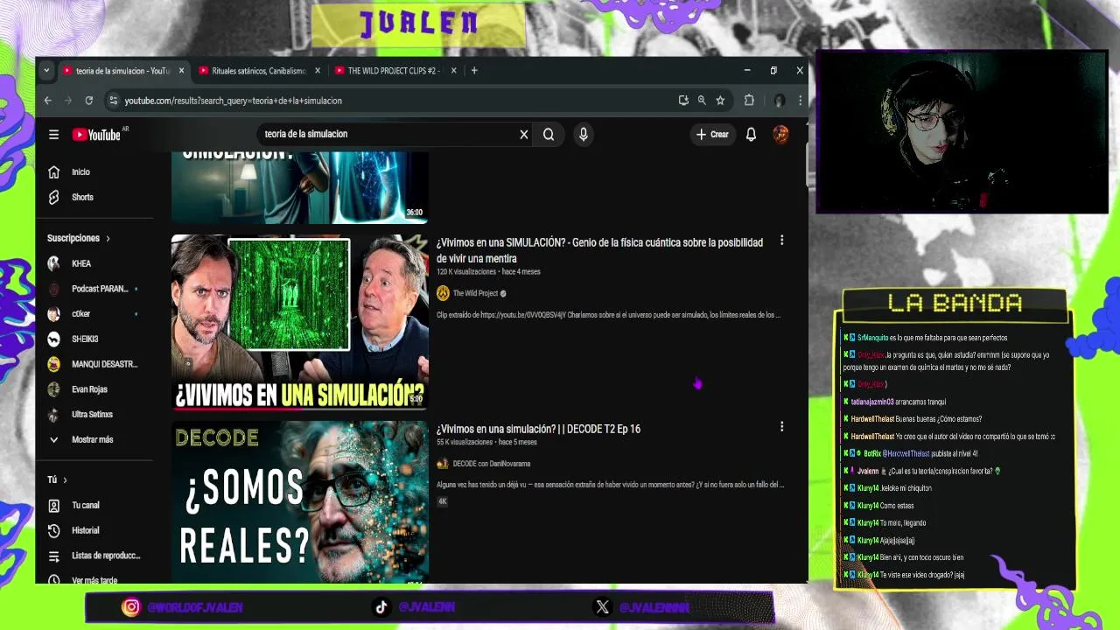Open the KHEA subscription channel
1120x630 pixels.
[81, 264]
